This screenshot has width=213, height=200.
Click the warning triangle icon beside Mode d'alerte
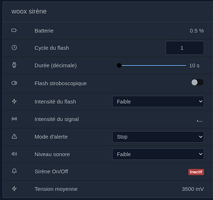14,137
